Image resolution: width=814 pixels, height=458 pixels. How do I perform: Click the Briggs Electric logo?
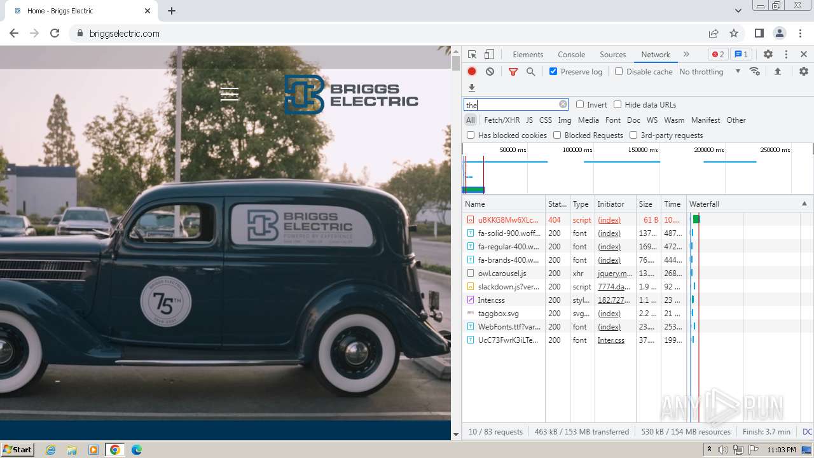pos(351,95)
